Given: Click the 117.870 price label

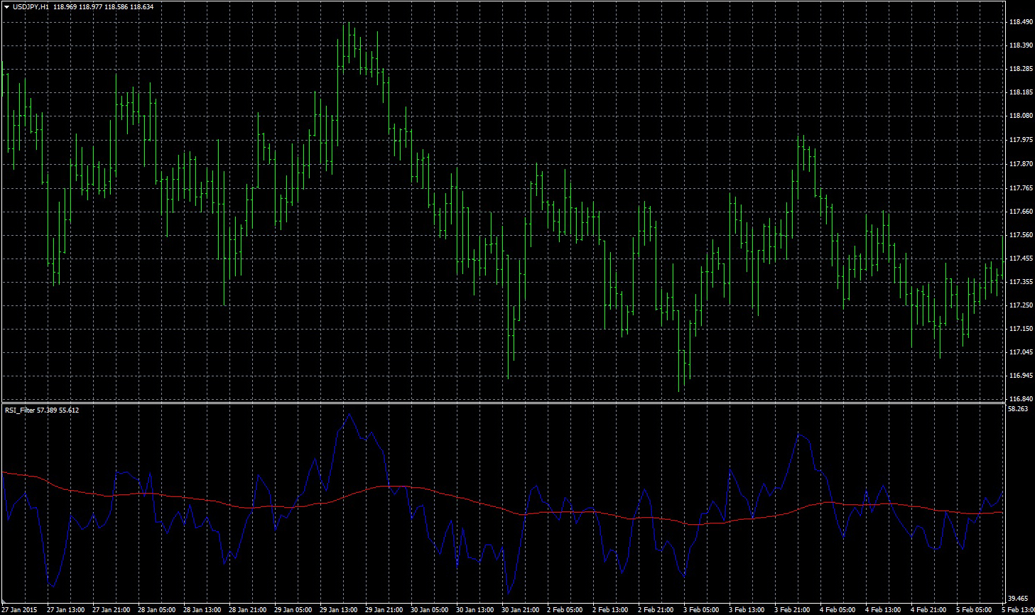Looking at the screenshot, I should pos(1020,164).
